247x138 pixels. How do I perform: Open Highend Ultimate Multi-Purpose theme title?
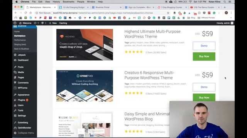152,34
